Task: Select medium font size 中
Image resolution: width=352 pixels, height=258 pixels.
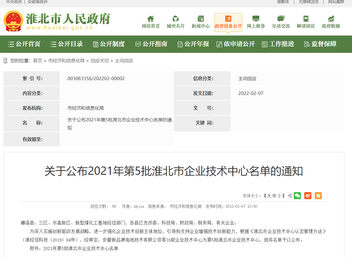Action: click(274, 196)
